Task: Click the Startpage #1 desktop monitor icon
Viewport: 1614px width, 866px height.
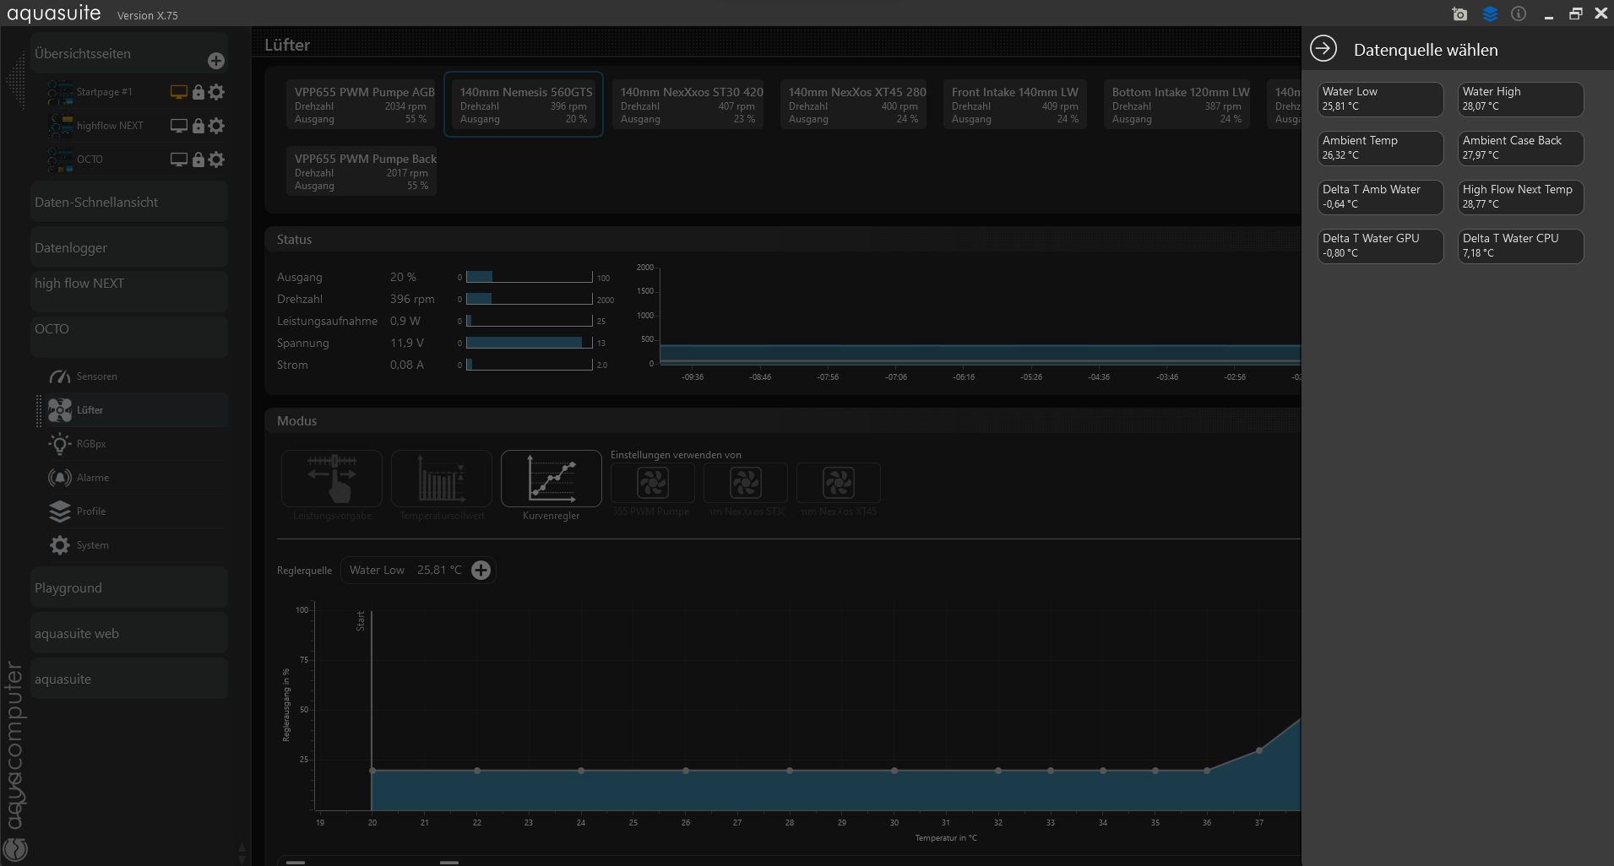Action: pyautogui.click(x=178, y=92)
